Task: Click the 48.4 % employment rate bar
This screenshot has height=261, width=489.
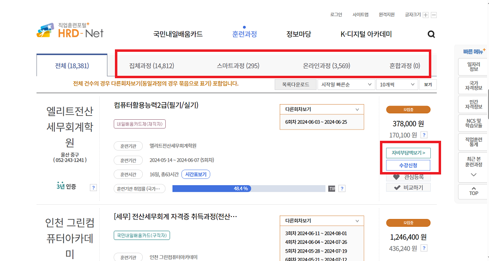Action: click(x=249, y=188)
